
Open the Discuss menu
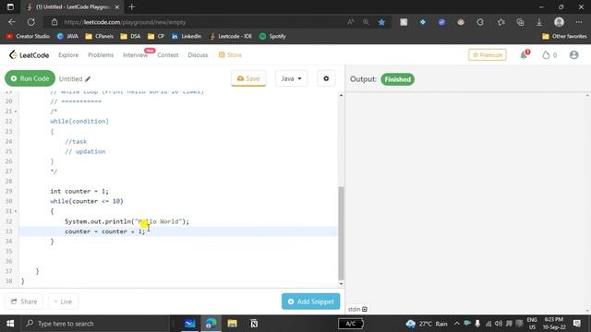tap(198, 55)
